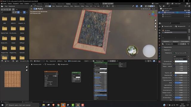Select vertex selection mode icon

(46, 6)
